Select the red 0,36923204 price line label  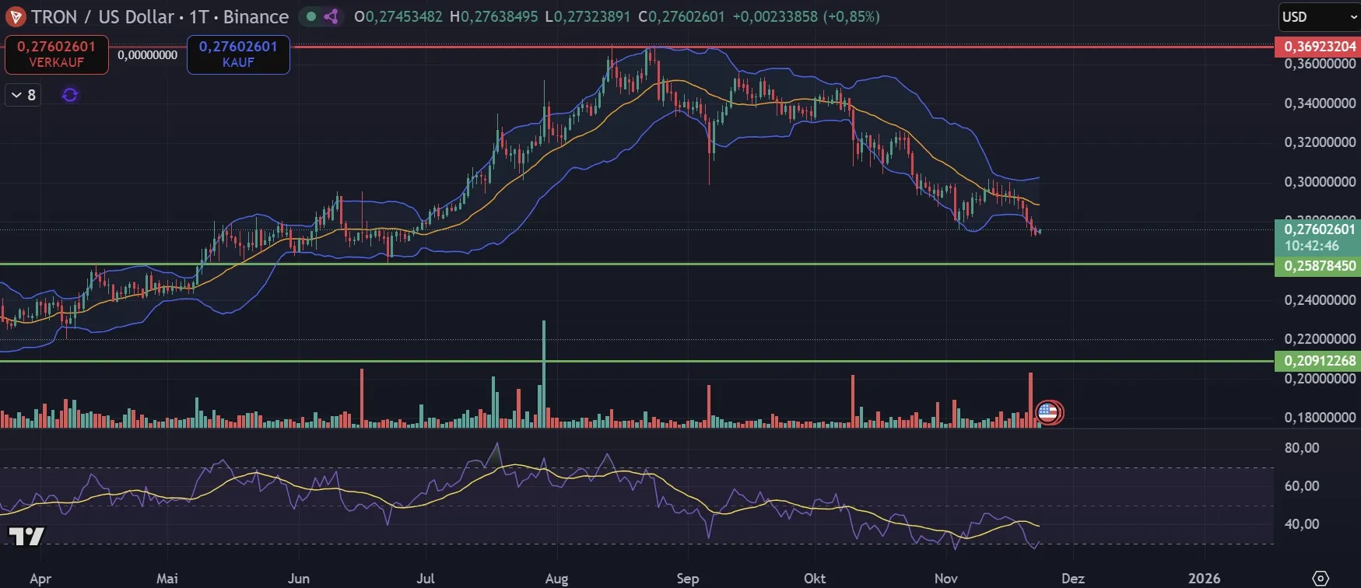pos(1317,47)
